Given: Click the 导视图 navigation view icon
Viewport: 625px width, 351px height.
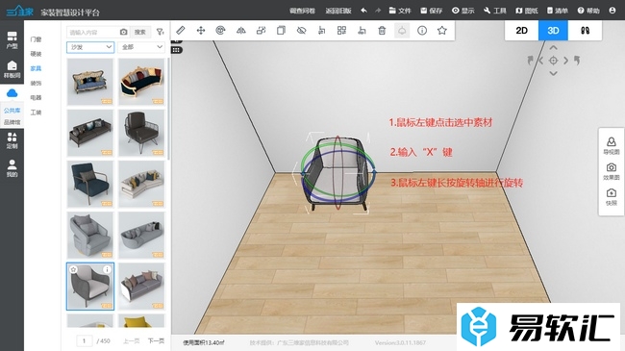Looking at the screenshot, I should [612, 146].
